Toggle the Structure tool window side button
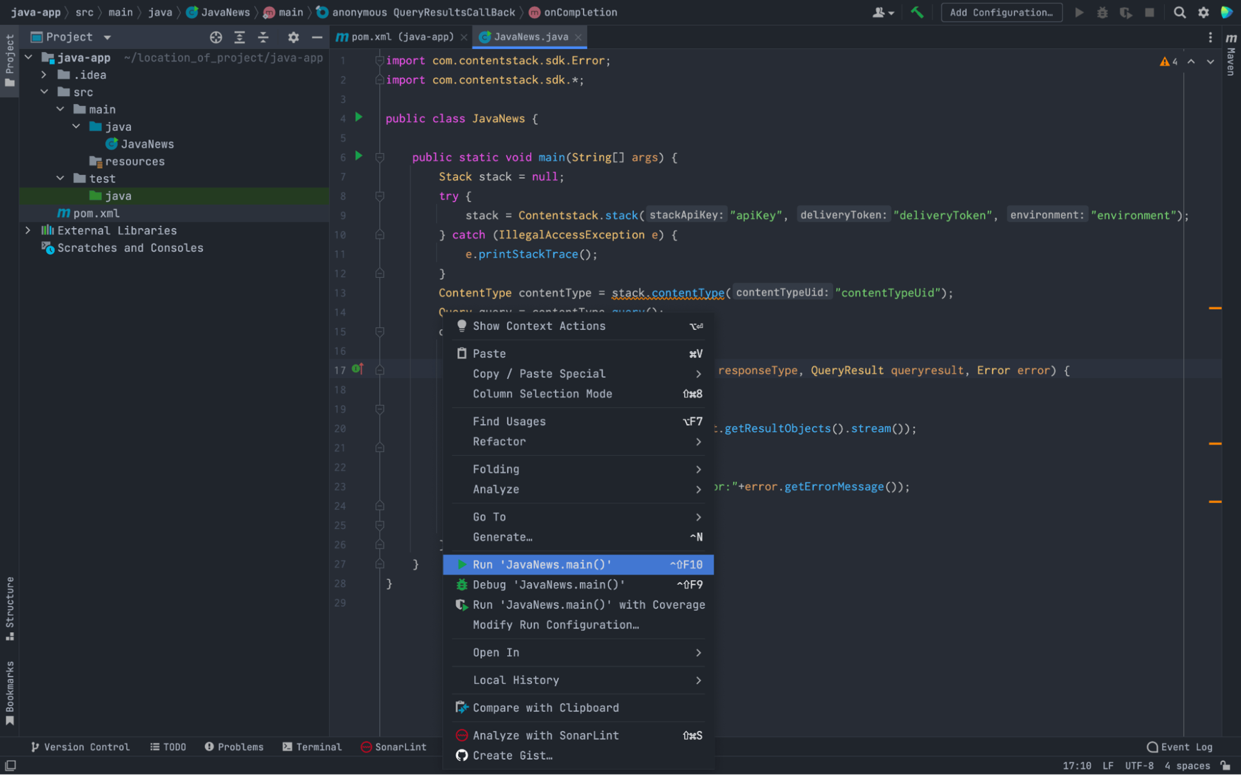1241x775 pixels. click(x=10, y=609)
